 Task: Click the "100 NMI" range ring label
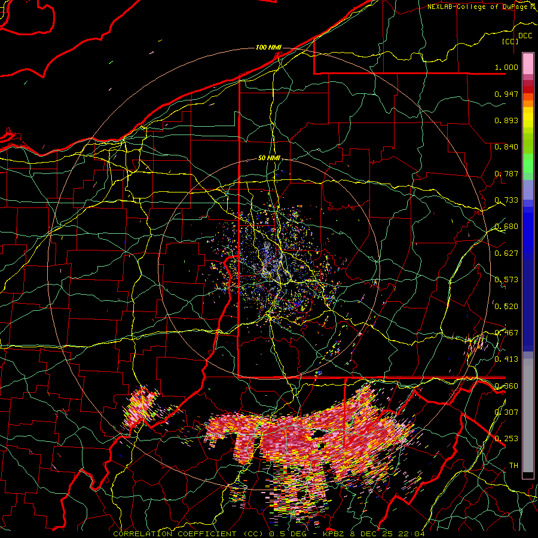268,47
